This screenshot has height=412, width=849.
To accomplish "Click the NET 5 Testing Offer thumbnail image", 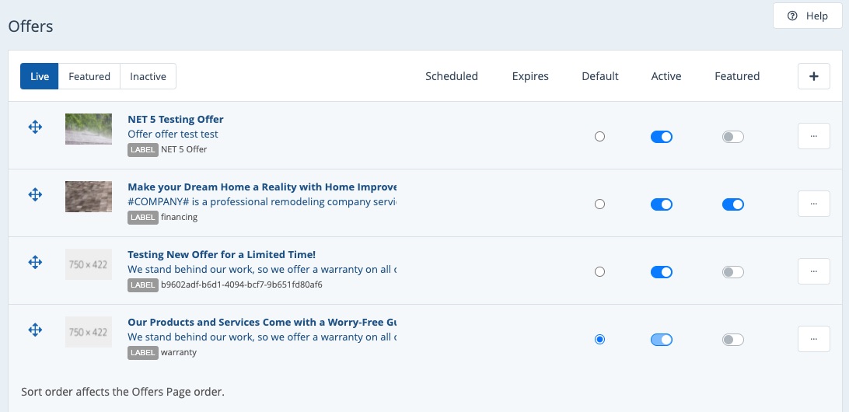I will [x=89, y=129].
